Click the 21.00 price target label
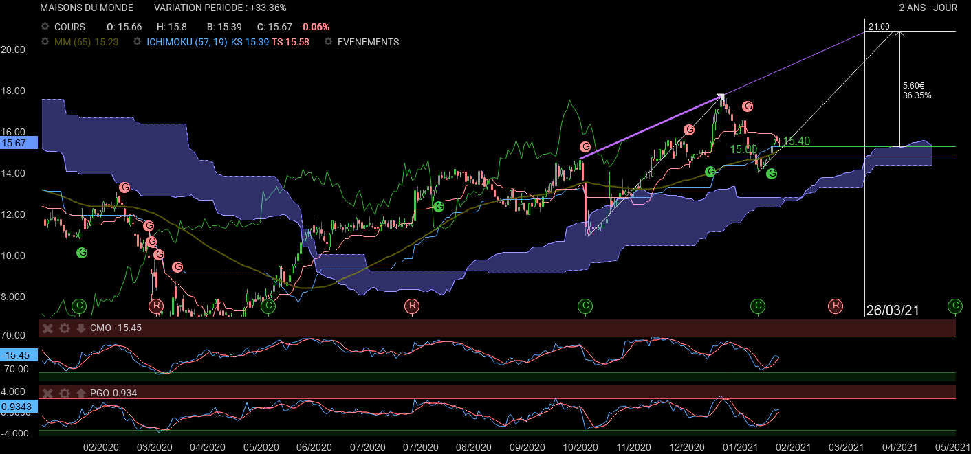 click(879, 27)
